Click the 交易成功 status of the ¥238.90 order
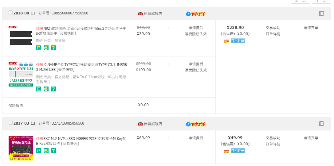334x166 pixels. coord(273,28)
